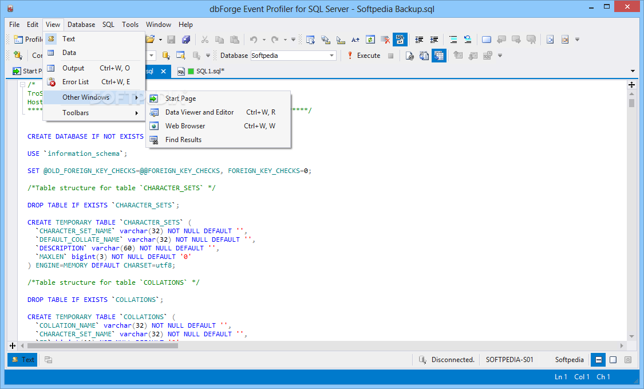
Task: Click the quick info cursor icon
Action: tap(341, 40)
